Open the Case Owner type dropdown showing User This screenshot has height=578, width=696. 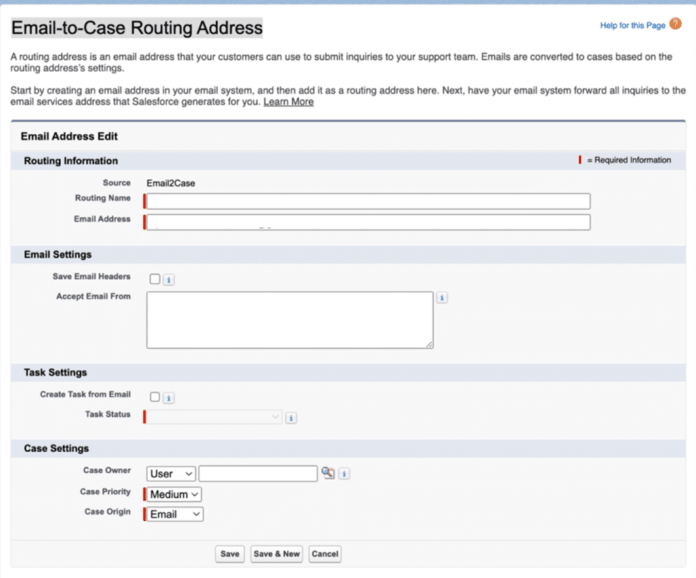coord(171,473)
